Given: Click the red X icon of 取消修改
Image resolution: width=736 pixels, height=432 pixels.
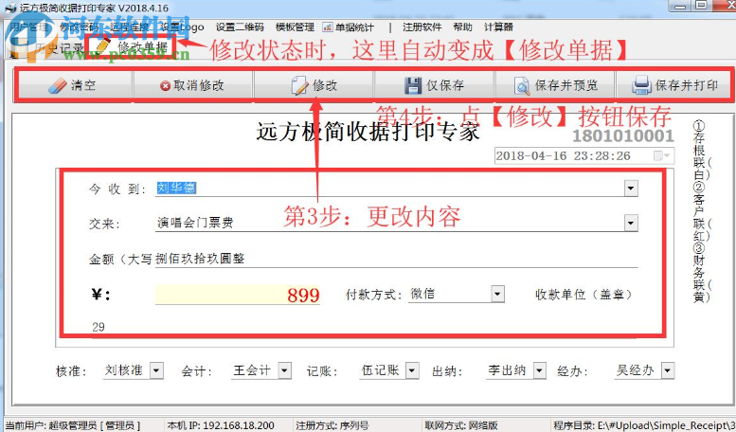Looking at the screenshot, I should tap(165, 86).
